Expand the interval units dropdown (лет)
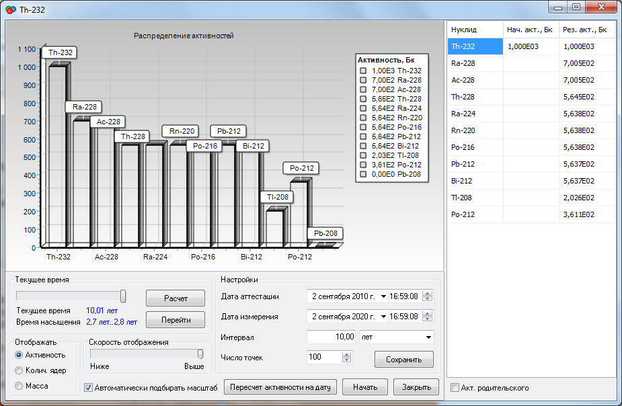This screenshot has width=622, height=406. [x=428, y=337]
